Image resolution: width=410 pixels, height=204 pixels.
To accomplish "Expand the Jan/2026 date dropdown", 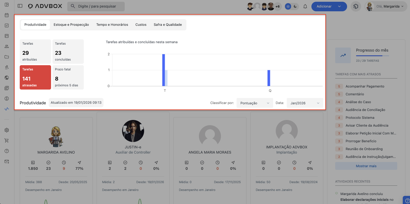I will 305,103.
